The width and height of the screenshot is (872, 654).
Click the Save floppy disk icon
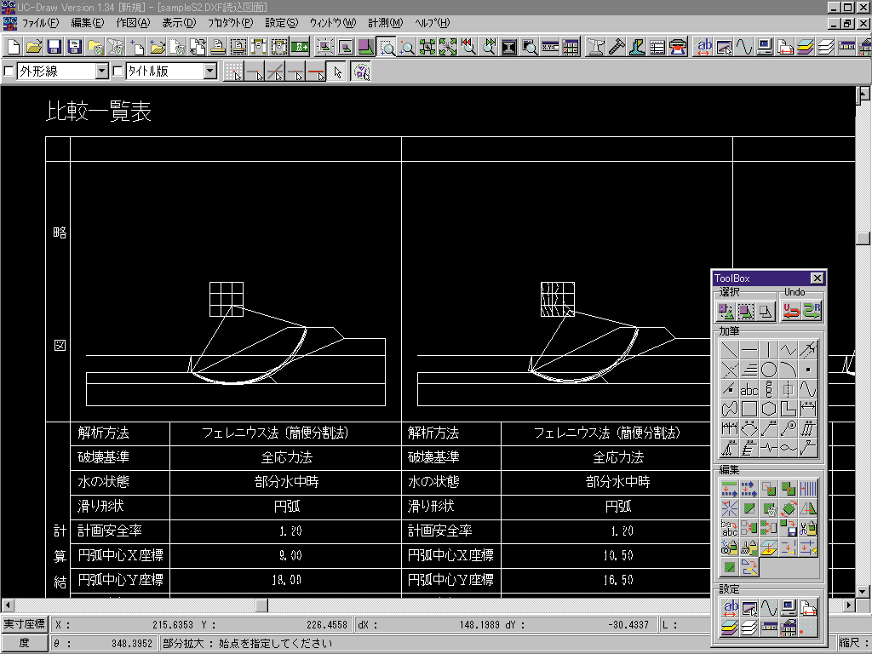pos(54,48)
